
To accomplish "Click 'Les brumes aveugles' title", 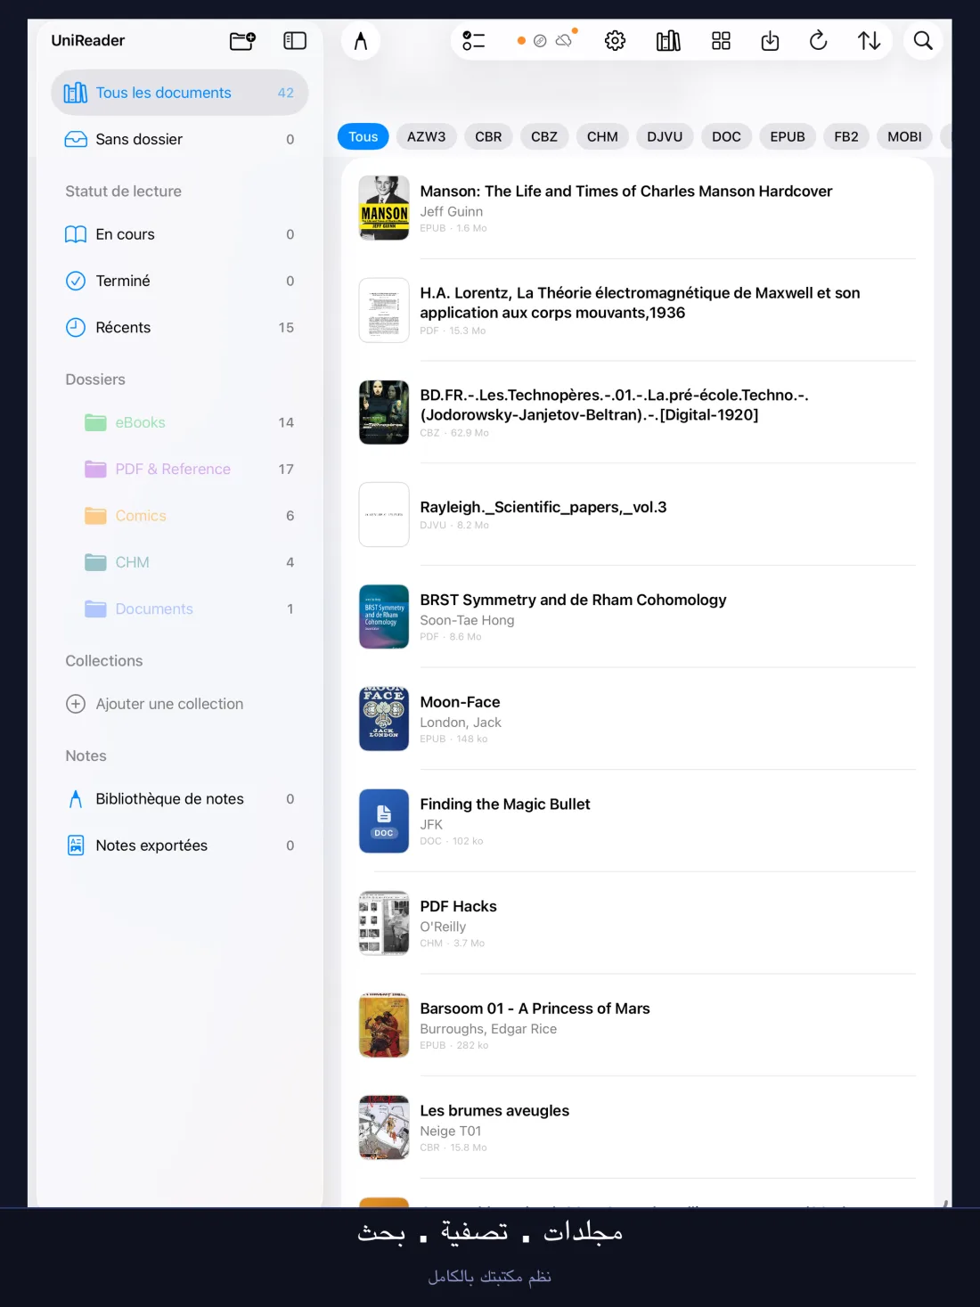I will pyautogui.click(x=494, y=1111).
